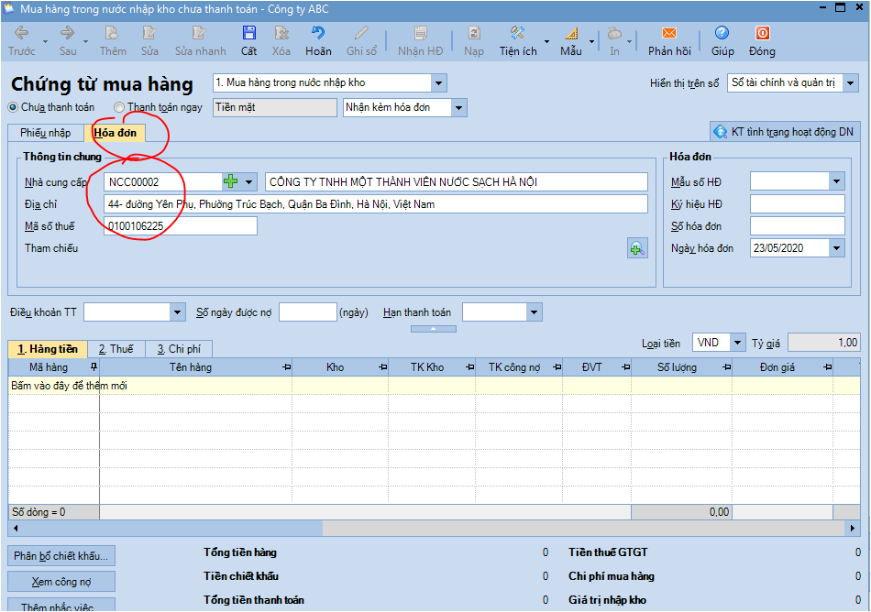Click the Xem công nợ button
This screenshot has width=871, height=612.
point(61,582)
